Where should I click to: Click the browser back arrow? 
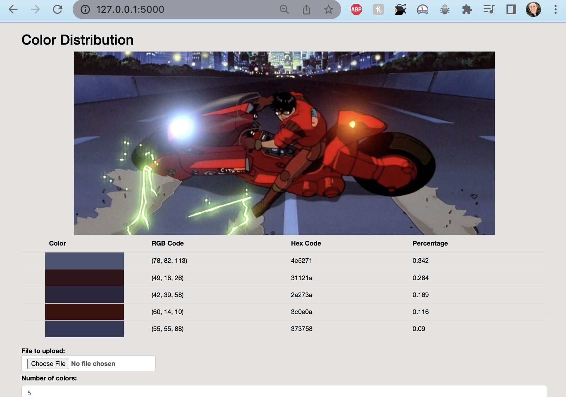click(13, 9)
